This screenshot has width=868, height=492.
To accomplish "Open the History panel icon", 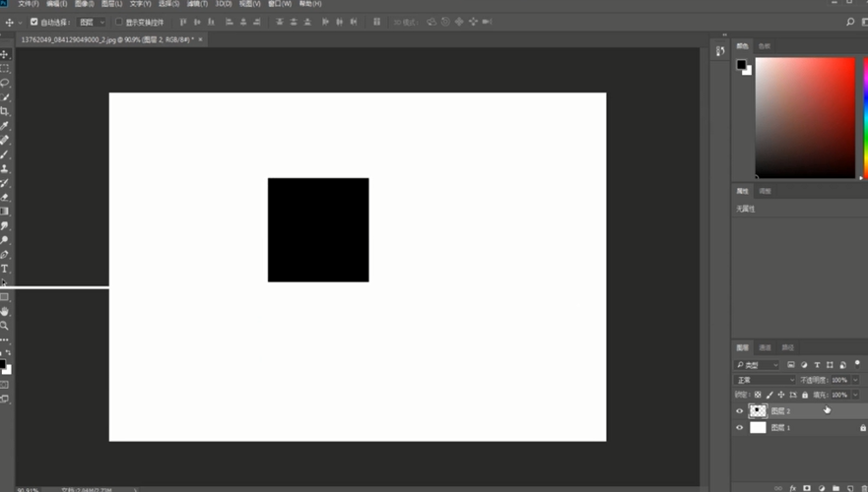I will pyautogui.click(x=720, y=51).
